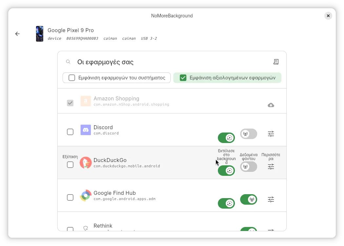
Task: Click Amazon Shopping cloud download icon
Action: click(x=271, y=105)
